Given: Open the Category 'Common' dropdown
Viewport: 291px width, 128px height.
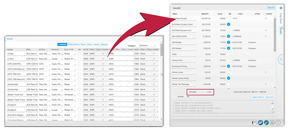Looking at the screenshot, I should tap(147, 45).
